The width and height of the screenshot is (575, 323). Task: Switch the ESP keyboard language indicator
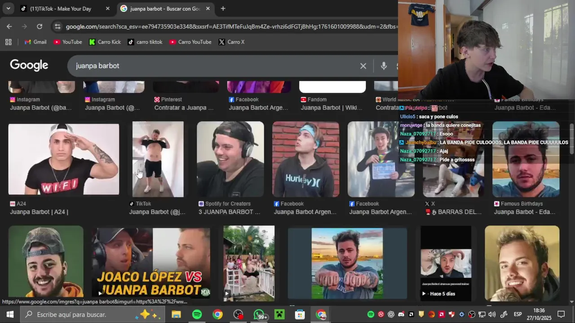[518, 314]
